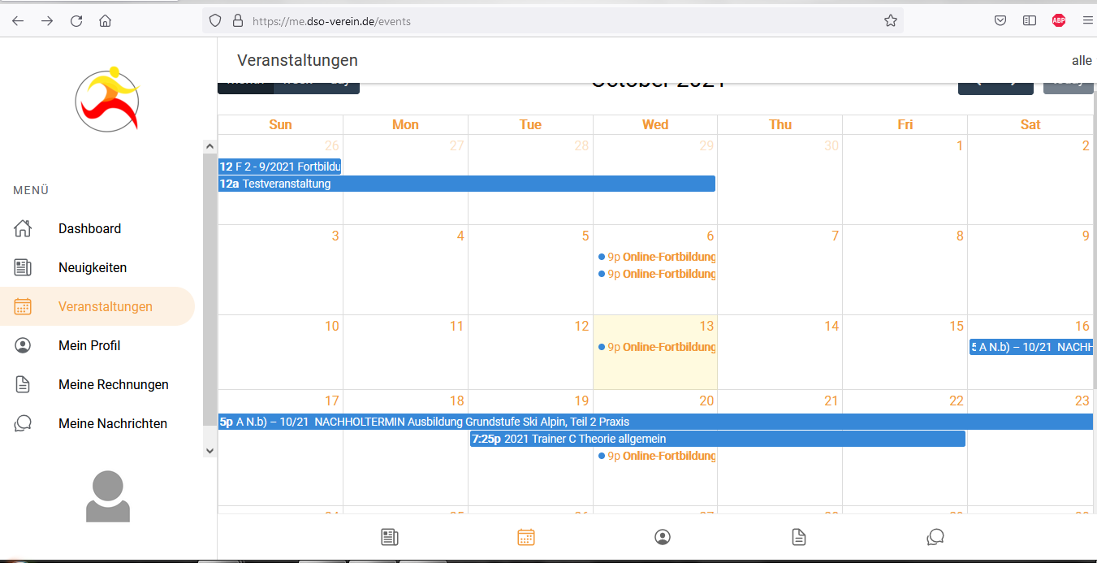Open the A N.b) event on Saturday 16
This screenshot has width=1097, height=563.
tap(1031, 347)
